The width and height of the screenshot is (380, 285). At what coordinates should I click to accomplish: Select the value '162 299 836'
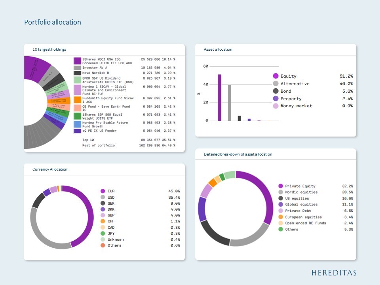pyautogui.click(x=150, y=145)
